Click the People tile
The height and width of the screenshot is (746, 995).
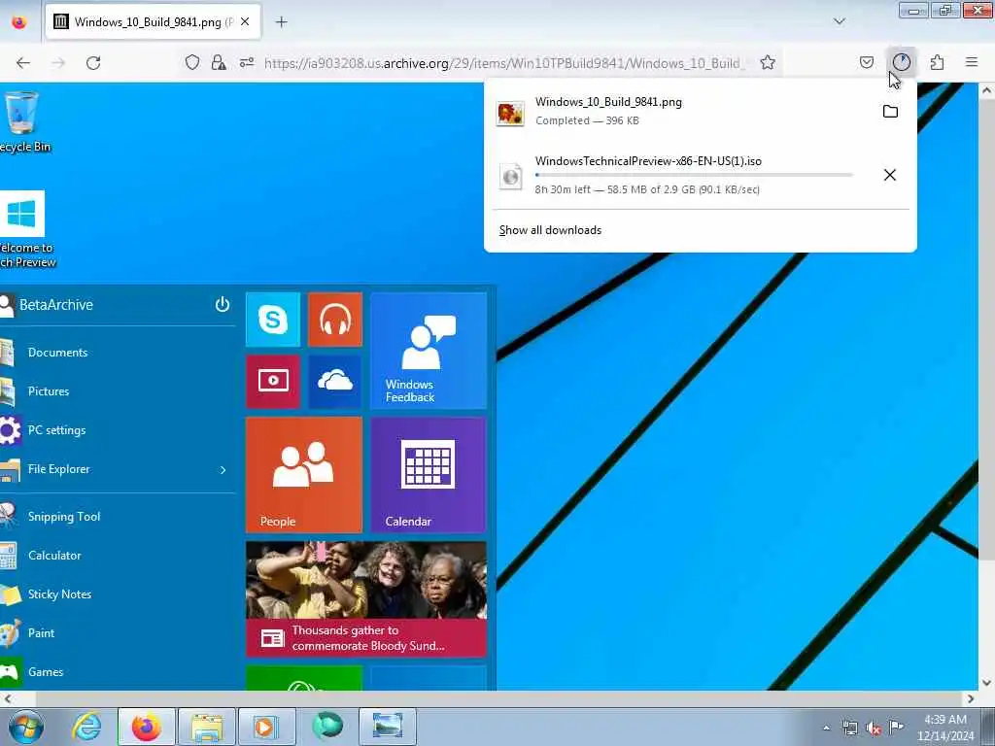304,474
